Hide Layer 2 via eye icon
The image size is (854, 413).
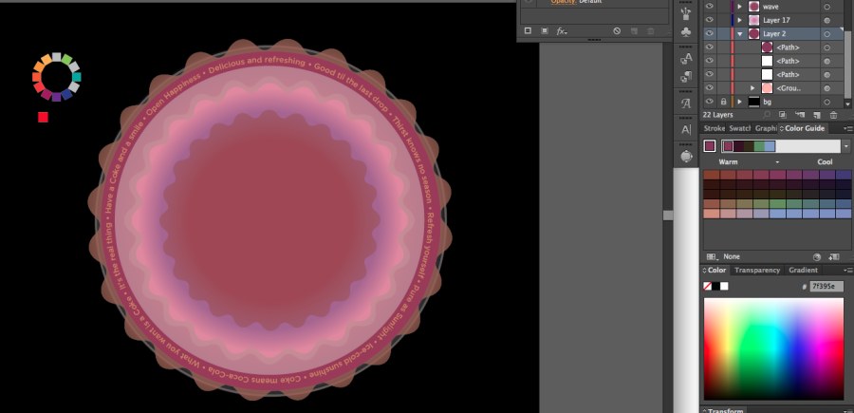(x=709, y=34)
